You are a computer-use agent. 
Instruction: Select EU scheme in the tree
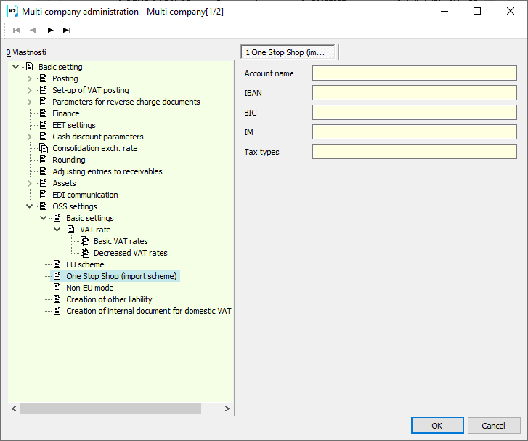pos(85,264)
